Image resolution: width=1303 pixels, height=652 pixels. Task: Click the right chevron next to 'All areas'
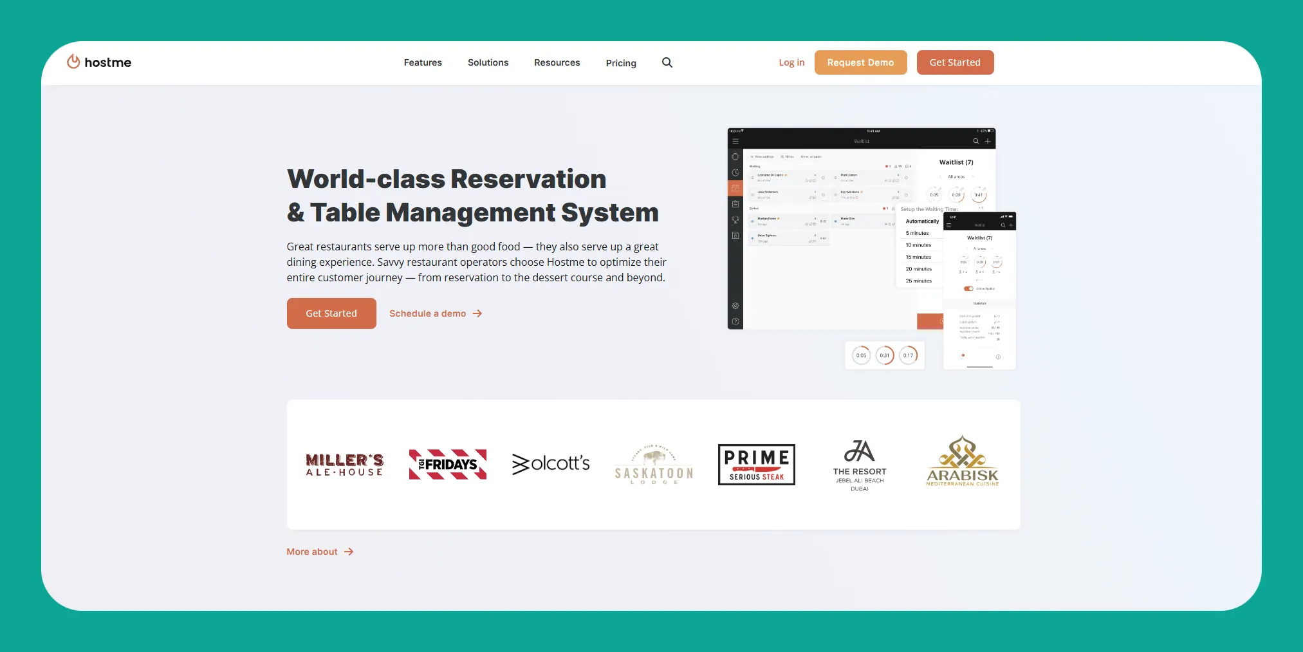(973, 176)
